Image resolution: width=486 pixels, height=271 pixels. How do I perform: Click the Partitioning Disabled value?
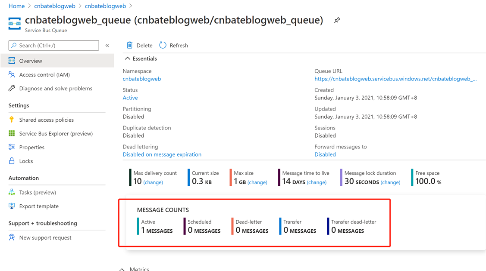[x=133, y=117]
